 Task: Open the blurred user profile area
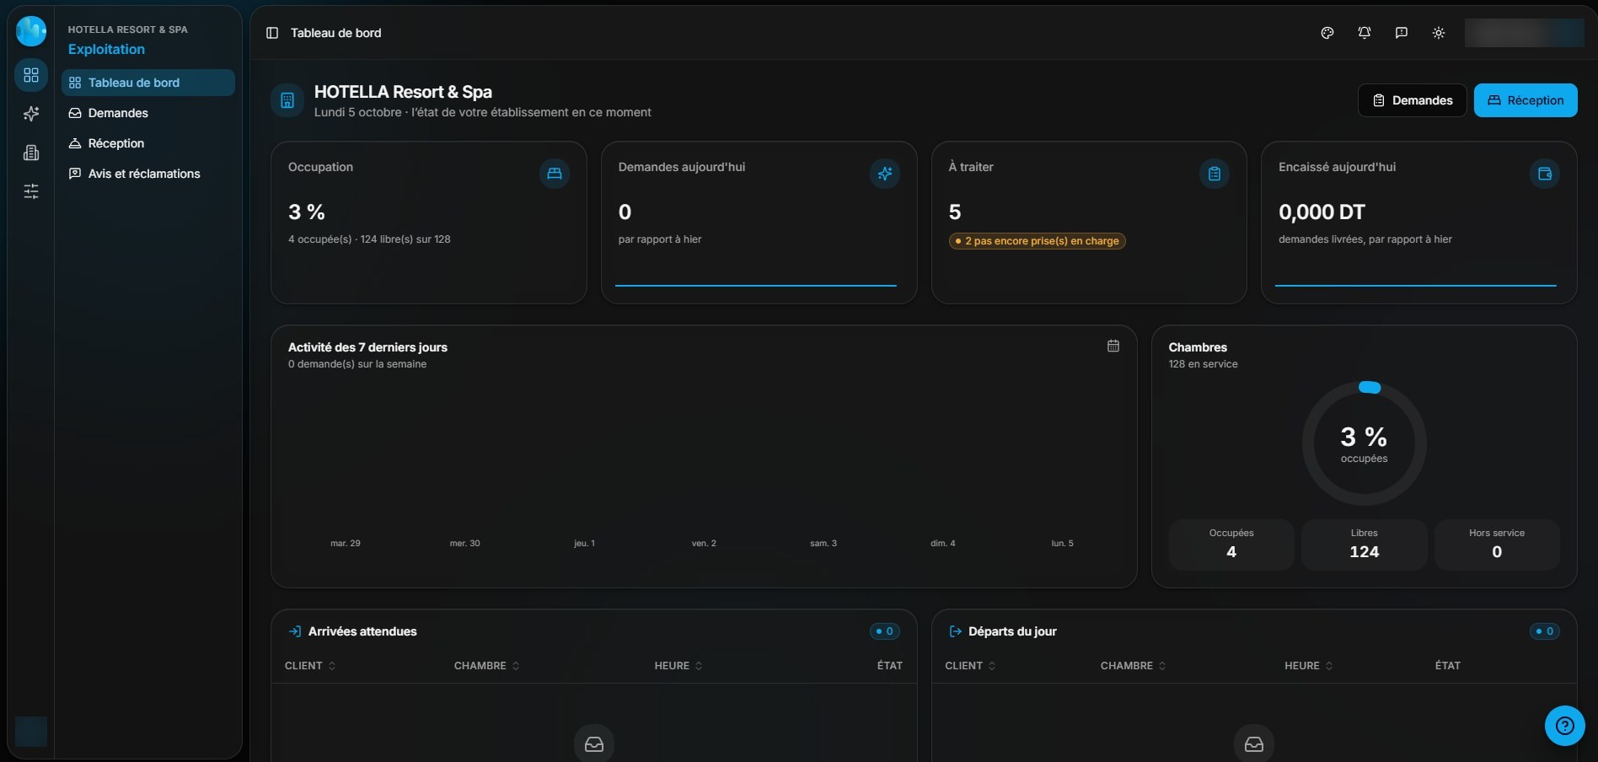pos(1524,33)
